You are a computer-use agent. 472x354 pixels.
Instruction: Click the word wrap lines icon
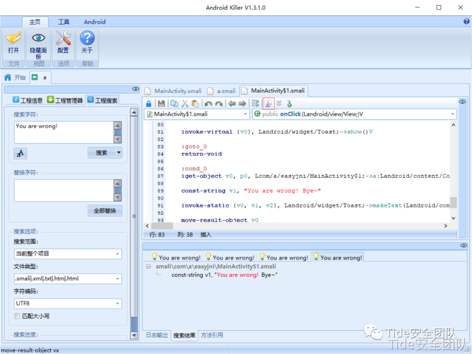pos(255,104)
